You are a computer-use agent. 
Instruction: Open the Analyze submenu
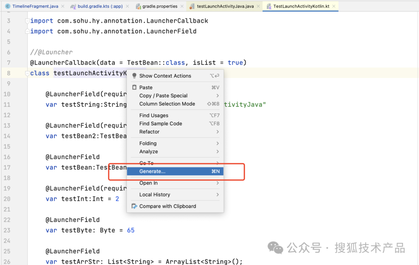click(x=175, y=152)
